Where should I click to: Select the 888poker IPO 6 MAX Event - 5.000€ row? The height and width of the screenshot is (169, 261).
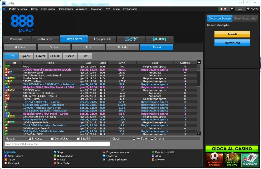tap(101, 114)
